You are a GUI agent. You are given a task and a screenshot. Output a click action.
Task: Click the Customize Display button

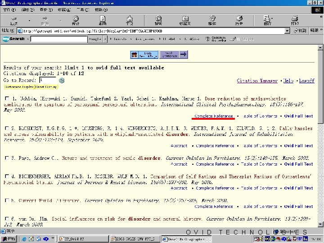[x=19, y=87]
